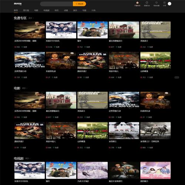Click the crown VIP membership icon
Screen dimensions: 185x185
[x=137, y=3]
